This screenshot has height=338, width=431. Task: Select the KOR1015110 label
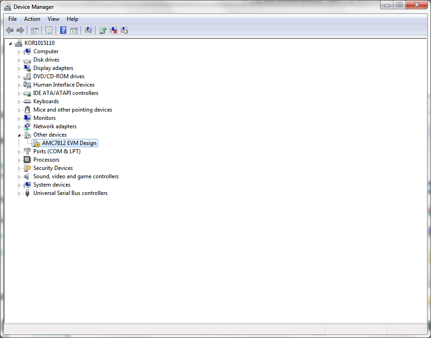tap(39, 43)
